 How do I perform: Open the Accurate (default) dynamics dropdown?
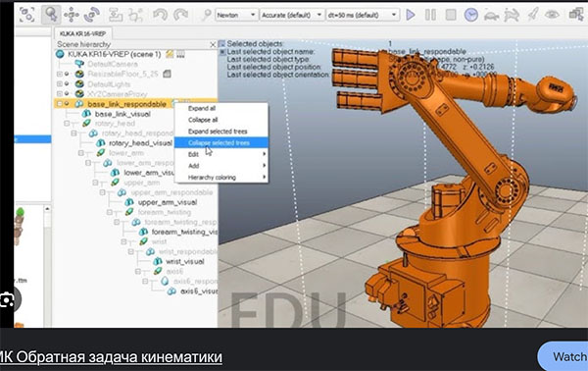(292, 15)
